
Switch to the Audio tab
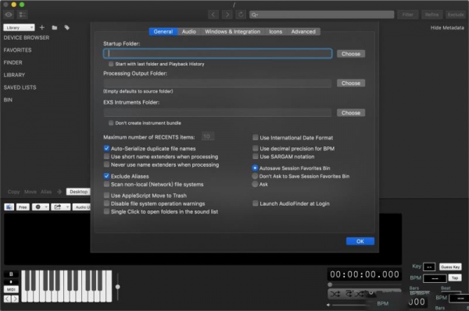pos(188,32)
